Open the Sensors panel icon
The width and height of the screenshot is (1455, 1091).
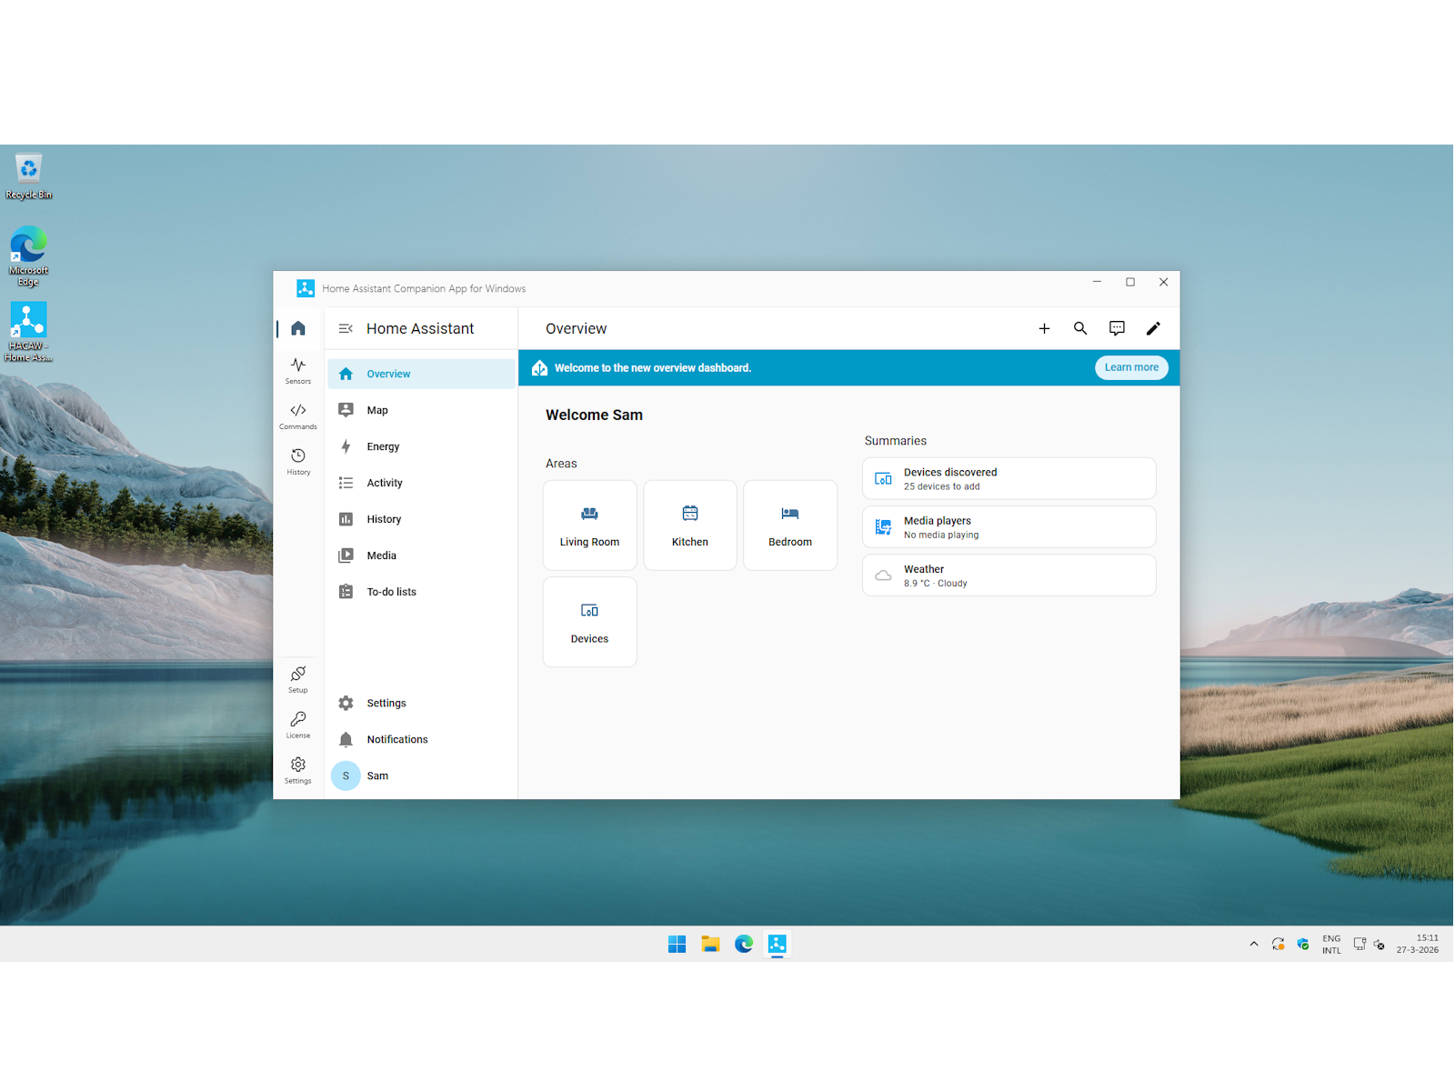298,371
